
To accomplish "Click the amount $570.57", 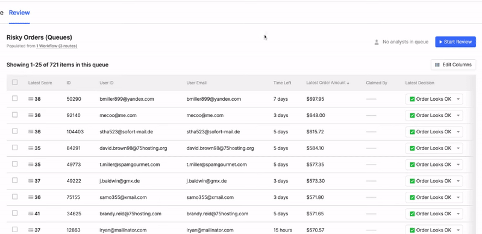I will [315, 230].
